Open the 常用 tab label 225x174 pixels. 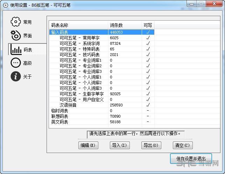[27, 22]
